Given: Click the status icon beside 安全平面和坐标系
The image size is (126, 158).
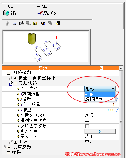Looking at the screenshot, I should 11,78.
